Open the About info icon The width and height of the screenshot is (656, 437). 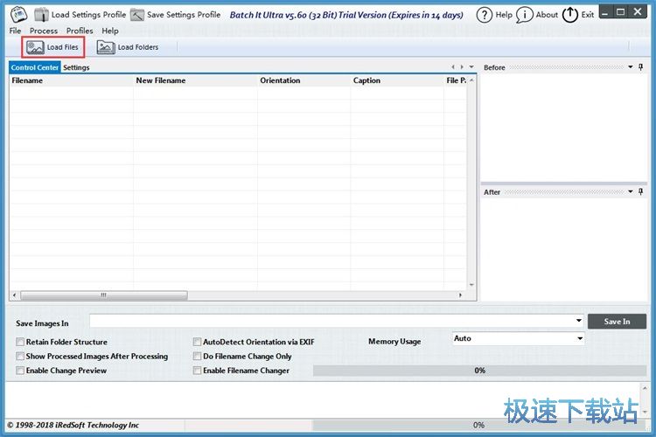[524, 15]
